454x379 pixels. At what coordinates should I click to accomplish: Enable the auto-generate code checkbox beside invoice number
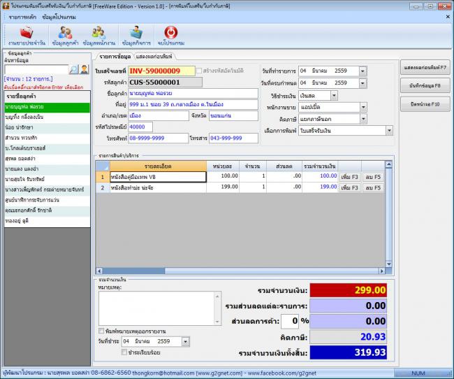click(200, 71)
